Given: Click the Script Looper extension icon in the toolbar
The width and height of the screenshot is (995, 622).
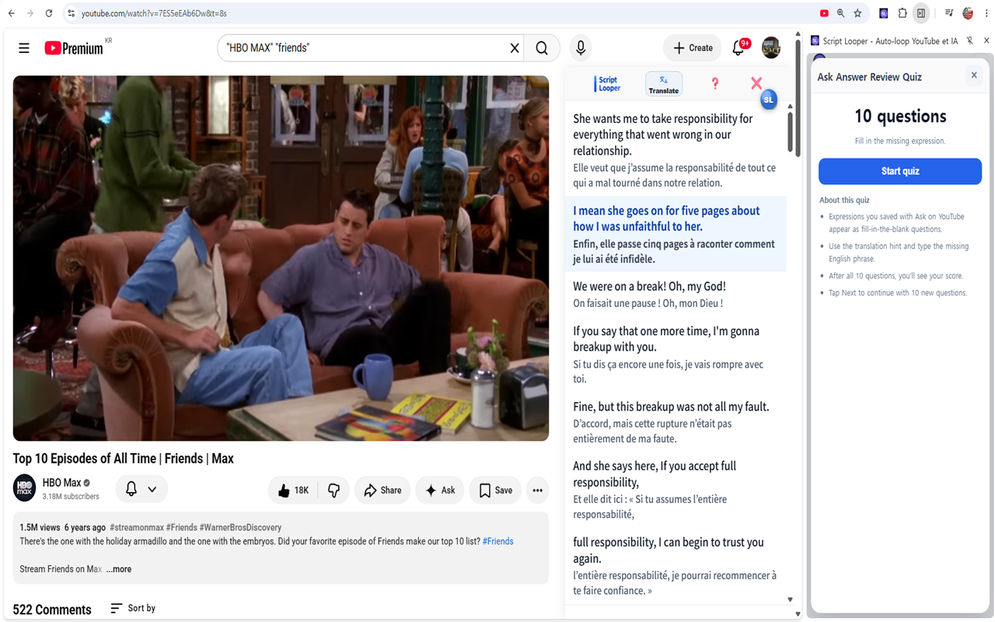Looking at the screenshot, I should [x=884, y=13].
